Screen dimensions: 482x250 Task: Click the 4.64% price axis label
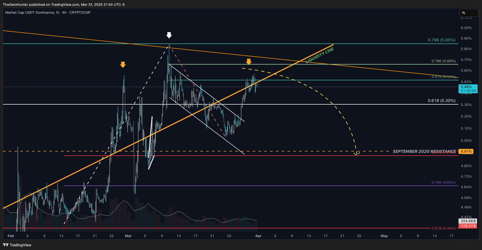[x=466, y=187]
